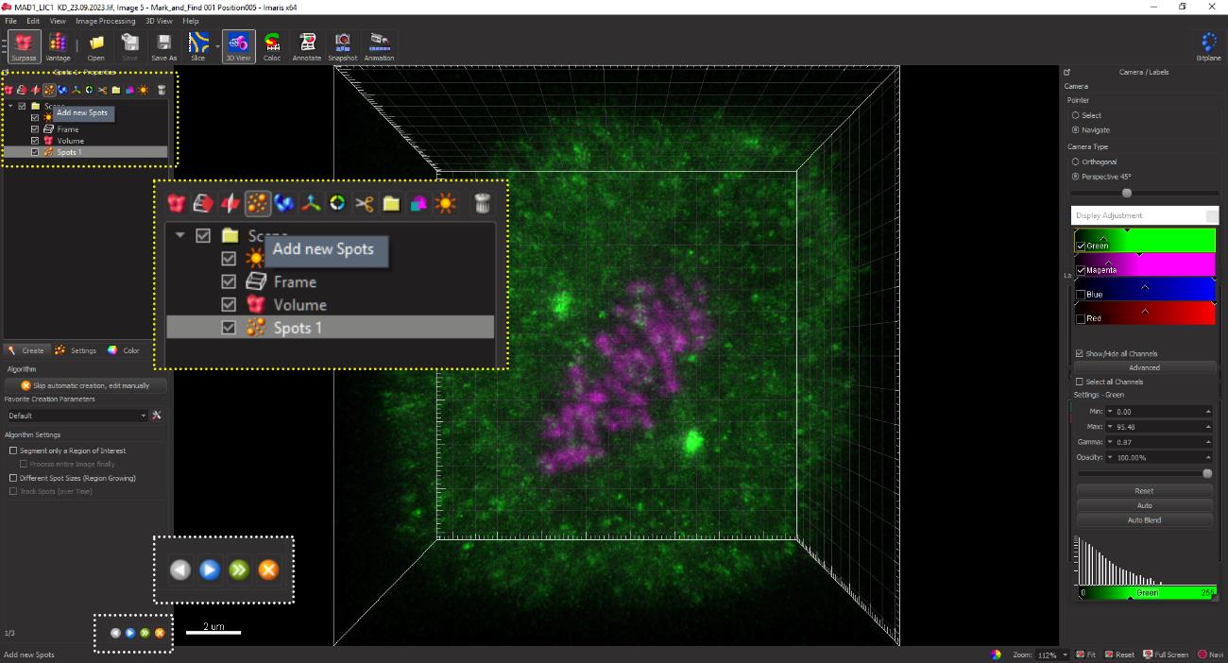Screen dimensions: 1228x663
Task: Click the Perspective angle slider
Action: pyautogui.click(x=1126, y=193)
